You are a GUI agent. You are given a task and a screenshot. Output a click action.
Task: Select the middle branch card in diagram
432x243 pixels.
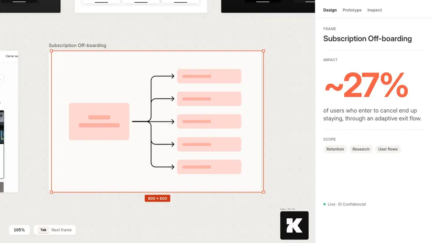(209, 121)
